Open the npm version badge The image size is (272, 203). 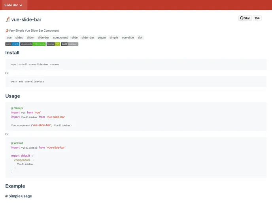[x=12, y=44]
